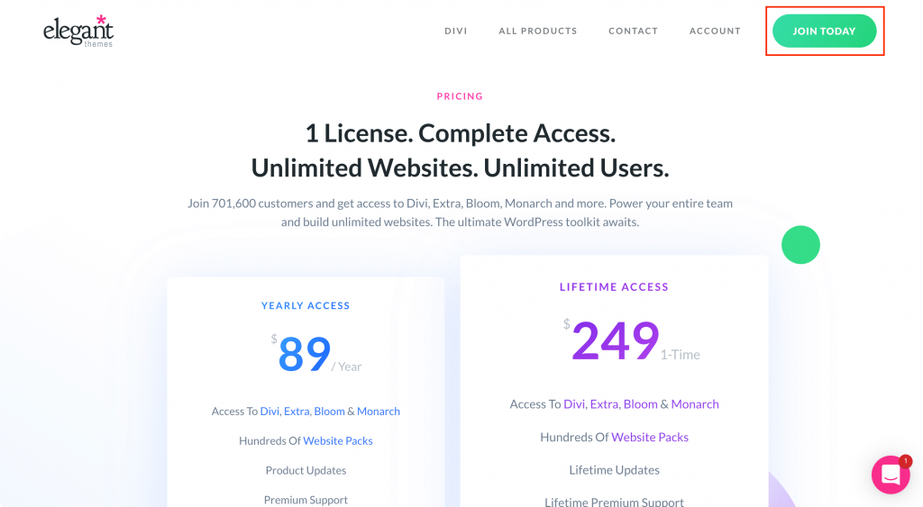Click the Lifetime Premium Support text
This screenshot has height=507, width=923.
pyautogui.click(x=614, y=502)
